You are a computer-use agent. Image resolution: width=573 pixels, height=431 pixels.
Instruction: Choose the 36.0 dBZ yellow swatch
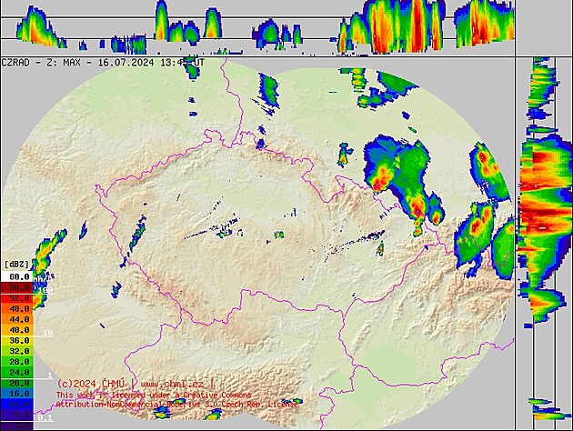pos(19,340)
